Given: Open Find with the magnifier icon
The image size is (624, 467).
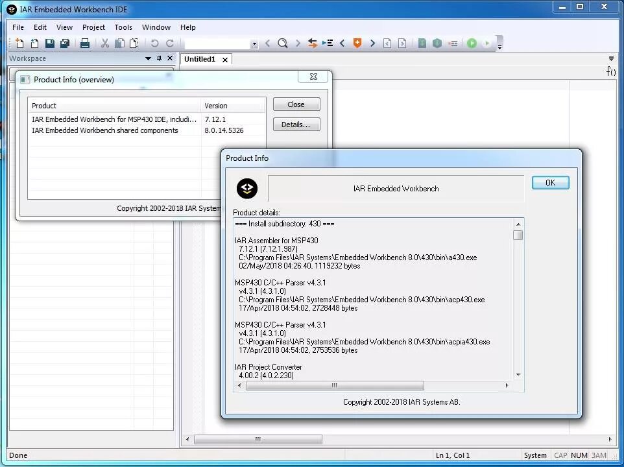Looking at the screenshot, I should coord(283,43).
